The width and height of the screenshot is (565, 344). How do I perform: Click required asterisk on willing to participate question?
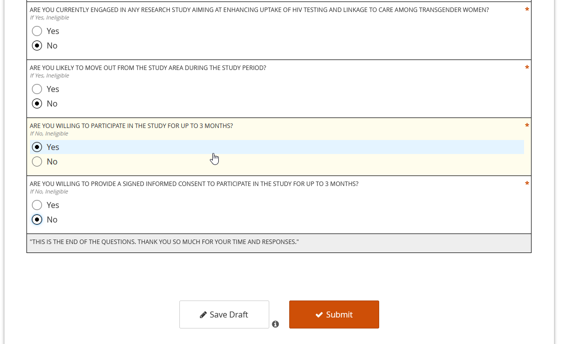tap(527, 126)
